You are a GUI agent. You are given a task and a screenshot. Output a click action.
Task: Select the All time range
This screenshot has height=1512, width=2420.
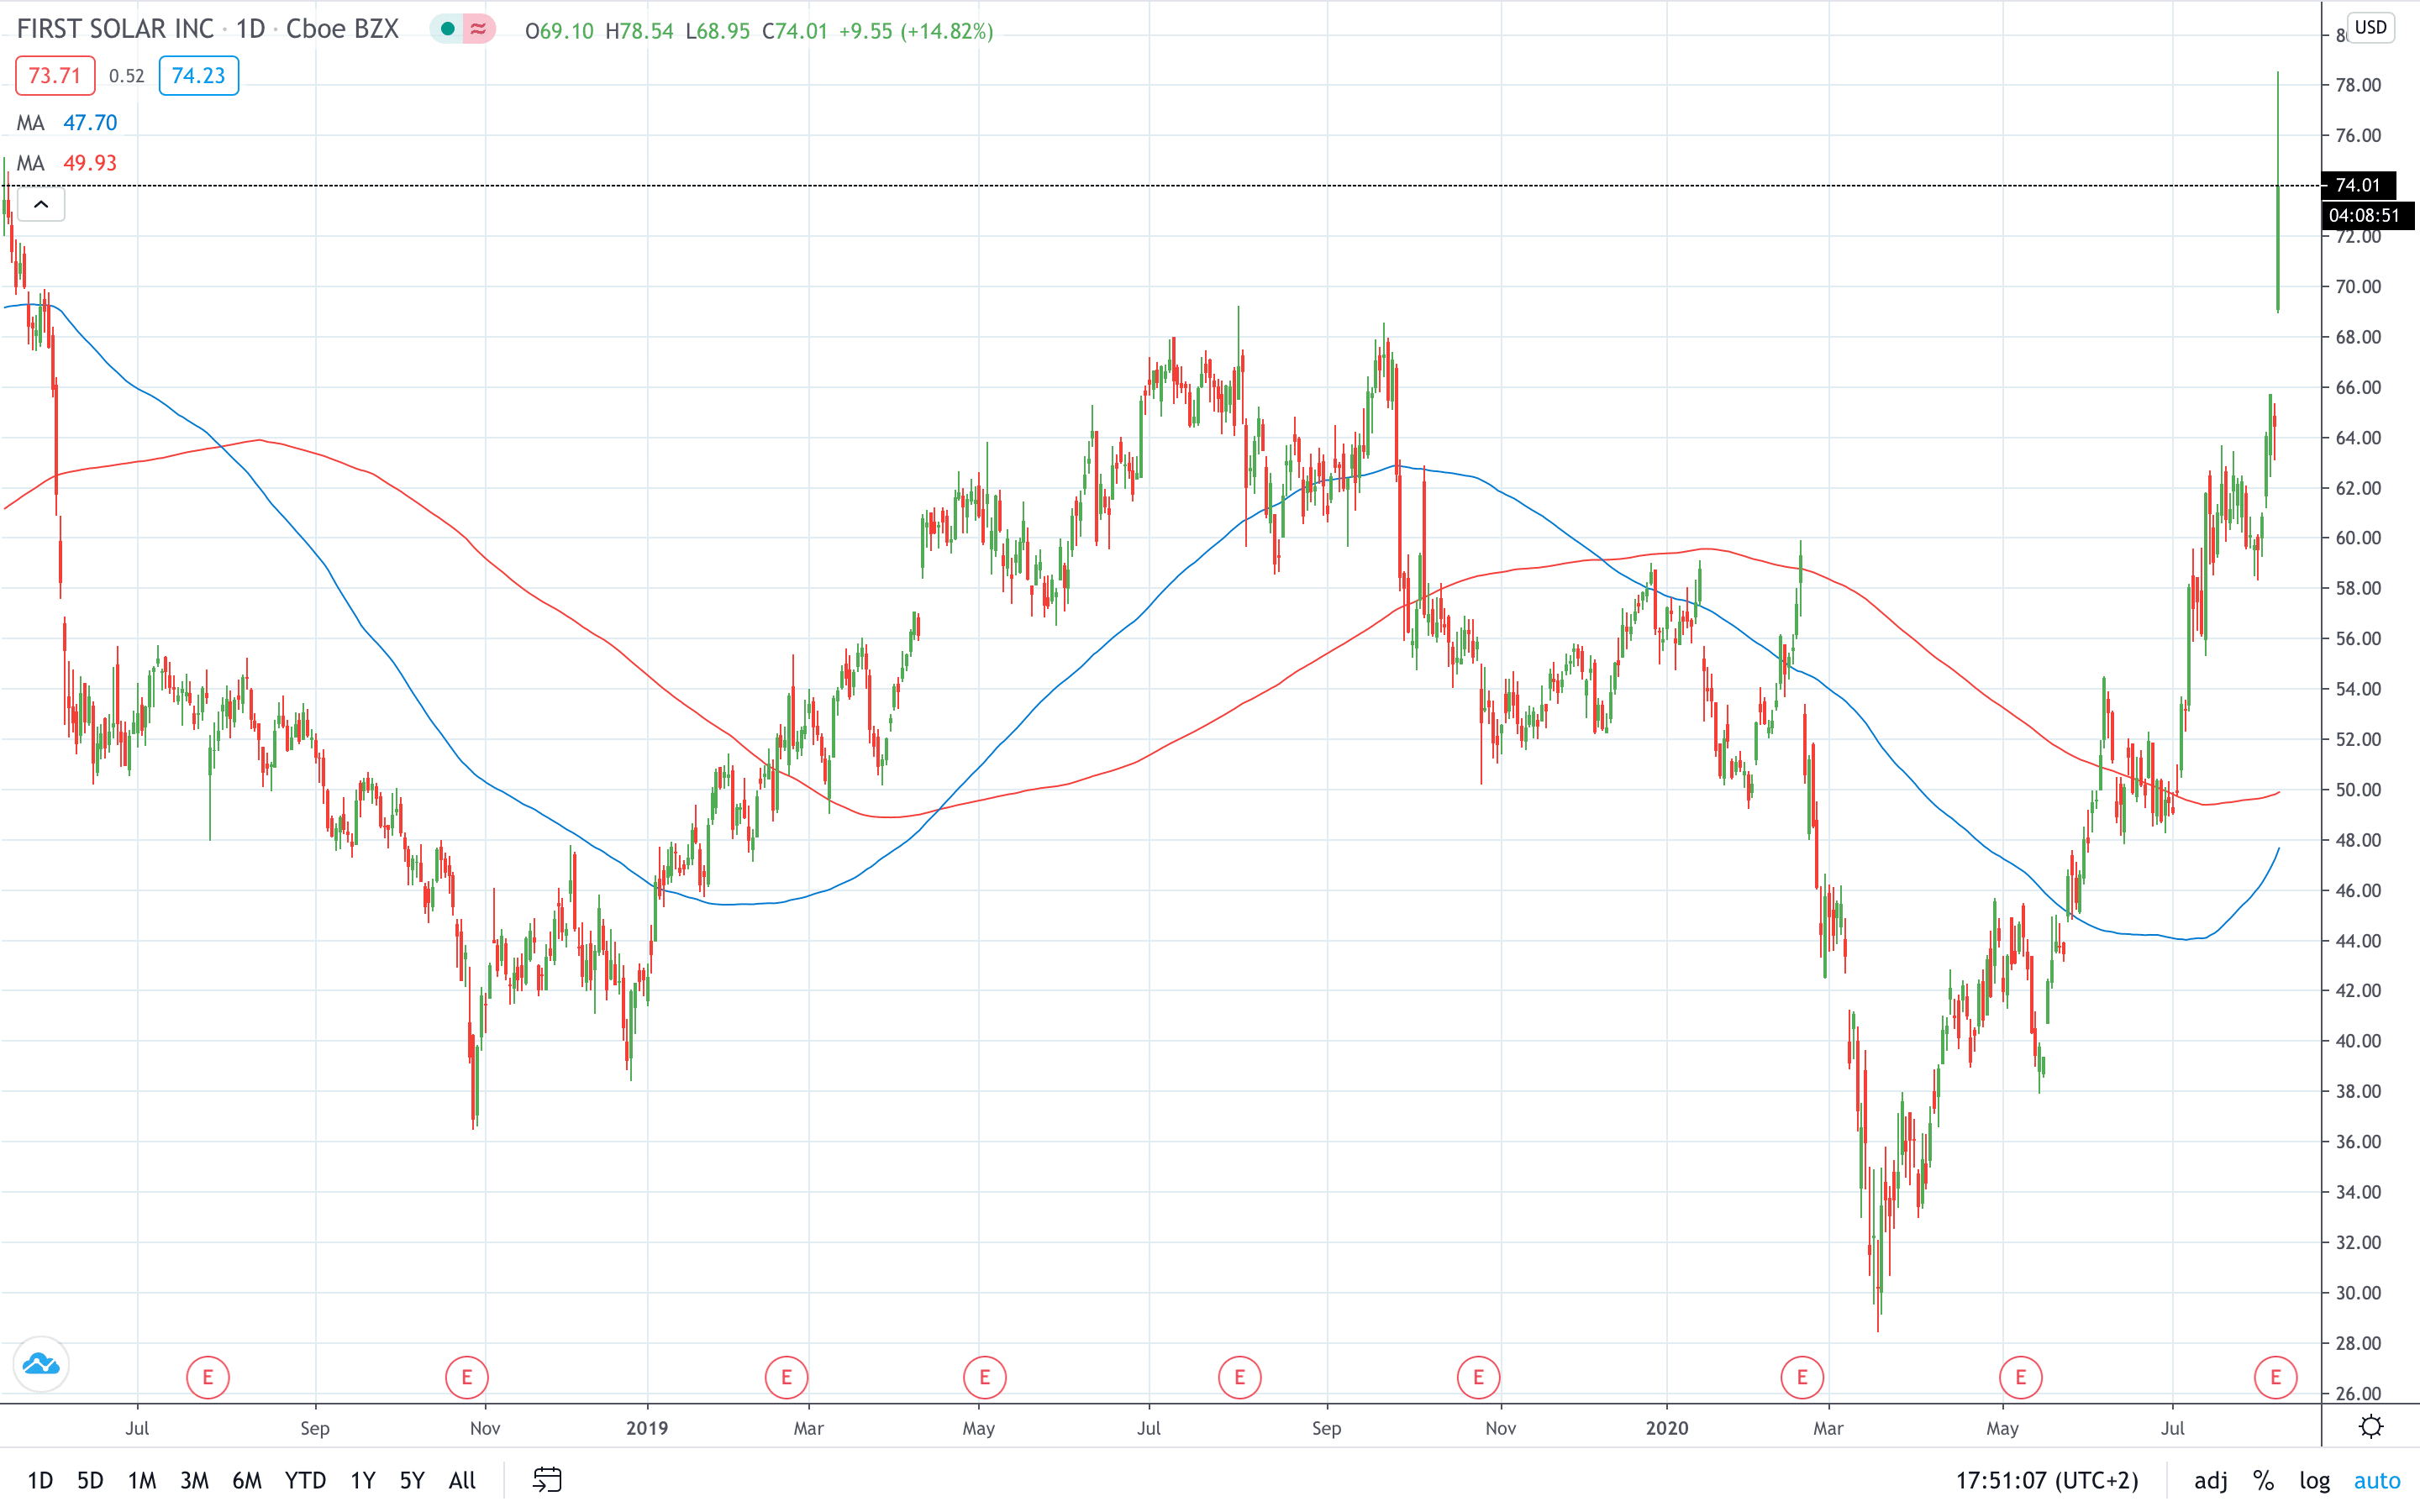462,1480
